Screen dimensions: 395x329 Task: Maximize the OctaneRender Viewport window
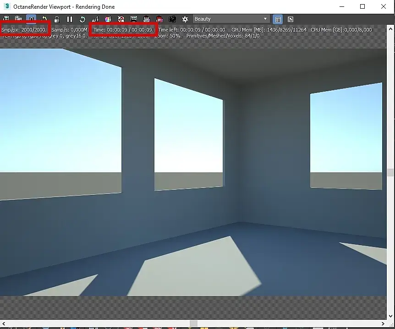point(362,6)
